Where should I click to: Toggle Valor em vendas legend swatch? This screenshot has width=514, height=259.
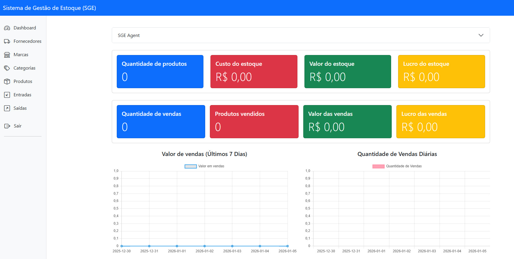[x=191, y=166]
